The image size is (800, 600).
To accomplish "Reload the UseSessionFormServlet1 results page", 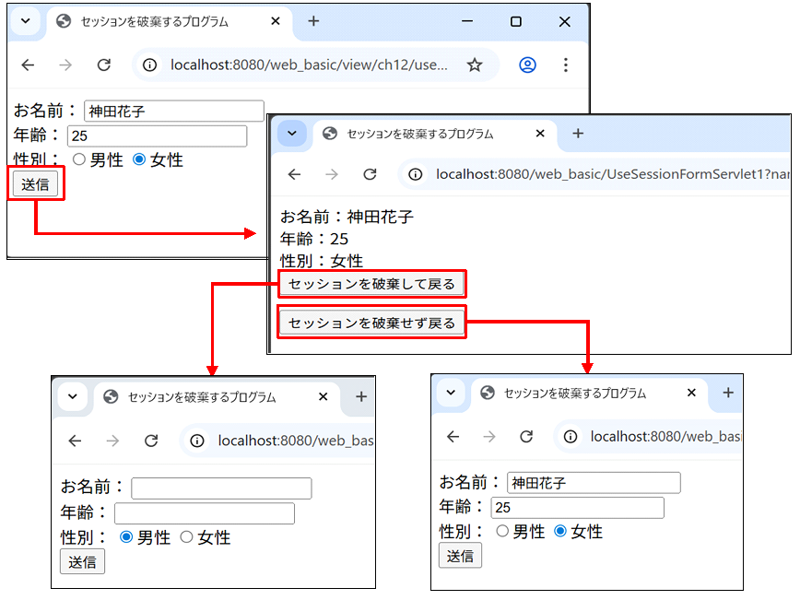I will pyautogui.click(x=370, y=174).
